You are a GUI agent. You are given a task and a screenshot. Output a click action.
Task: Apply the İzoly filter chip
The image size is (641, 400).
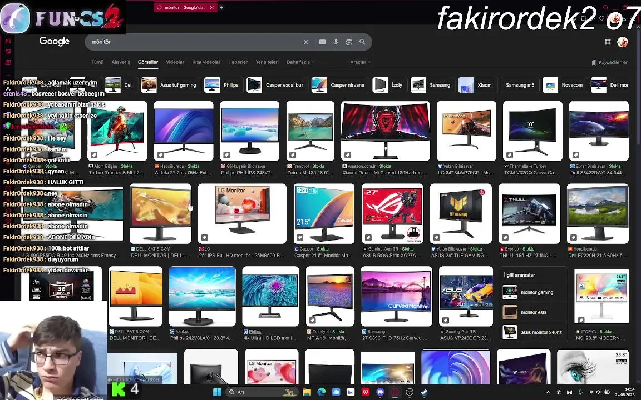point(389,85)
